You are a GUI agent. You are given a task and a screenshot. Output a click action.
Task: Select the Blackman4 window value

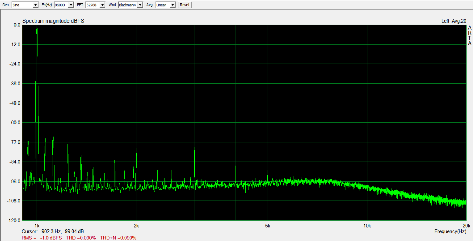tap(128, 5)
